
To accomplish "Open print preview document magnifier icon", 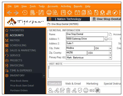I will 55,13.
